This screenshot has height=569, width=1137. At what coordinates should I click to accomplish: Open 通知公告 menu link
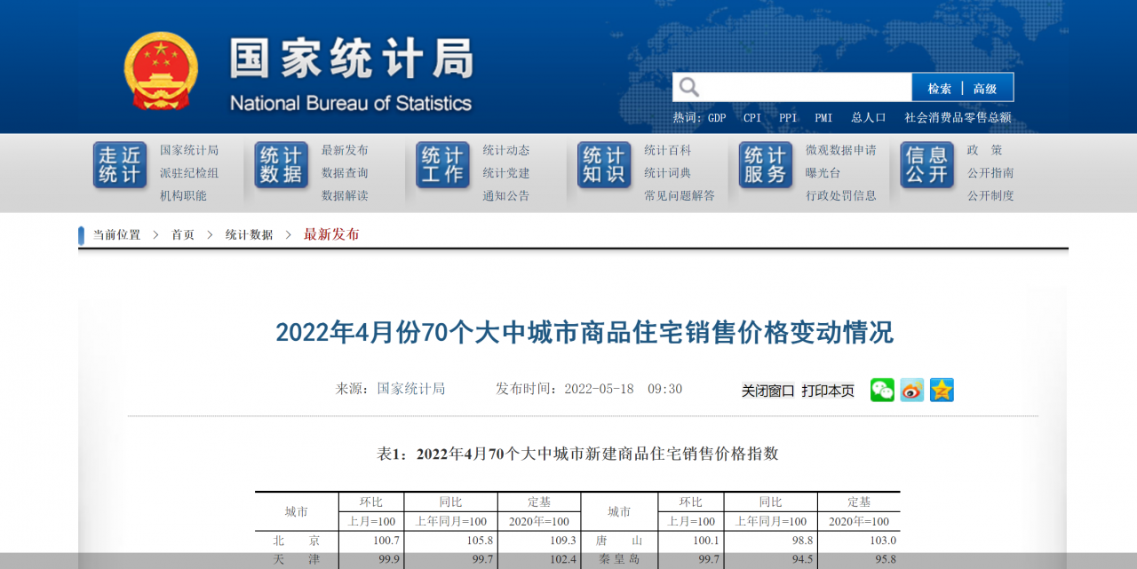(506, 195)
